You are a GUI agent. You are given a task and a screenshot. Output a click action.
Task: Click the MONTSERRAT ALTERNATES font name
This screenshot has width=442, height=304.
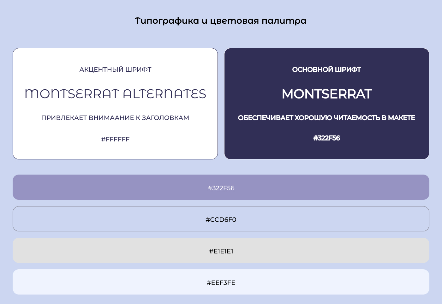115,93
